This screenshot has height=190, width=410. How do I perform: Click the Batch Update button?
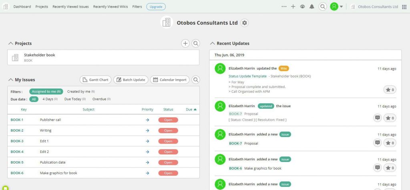pos(131,80)
